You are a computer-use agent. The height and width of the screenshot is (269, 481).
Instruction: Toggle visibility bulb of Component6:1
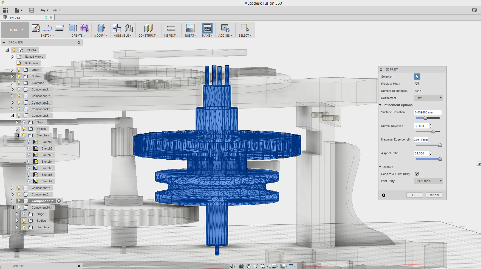[x=19, y=188]
